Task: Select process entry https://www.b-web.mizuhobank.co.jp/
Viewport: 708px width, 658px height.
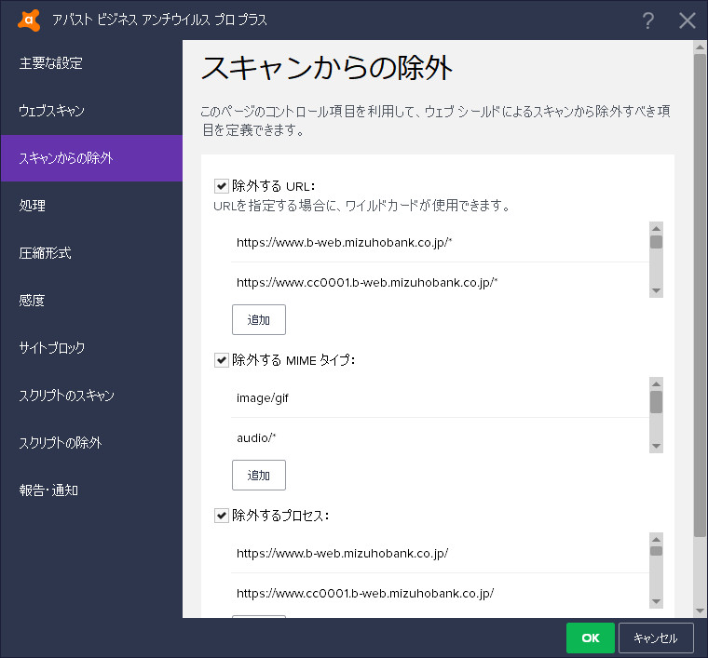Action: tap(440, 553)
